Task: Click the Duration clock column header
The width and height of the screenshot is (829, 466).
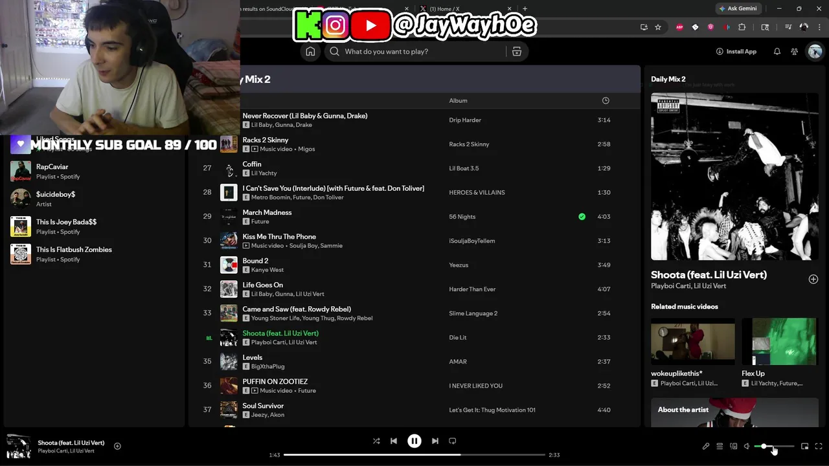Action: [x=606, y=100]
